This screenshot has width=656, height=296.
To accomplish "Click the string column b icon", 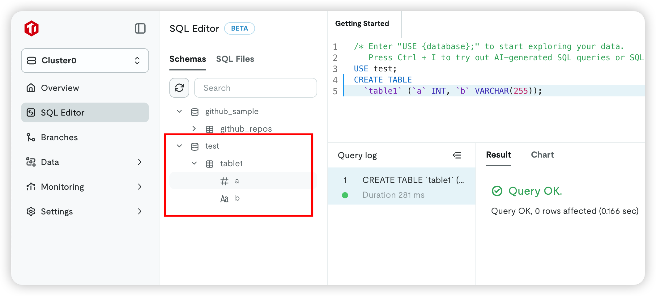I will 224,199.
